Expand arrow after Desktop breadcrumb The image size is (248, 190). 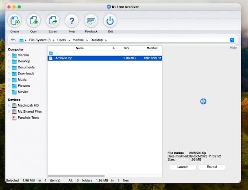[106, 40]
